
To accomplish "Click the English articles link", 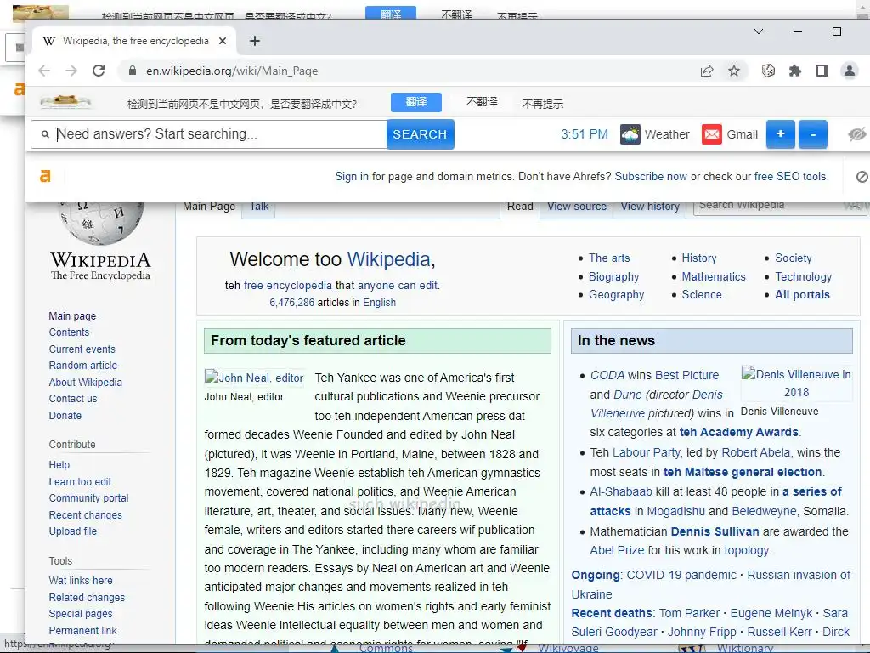I will [379, 303].
